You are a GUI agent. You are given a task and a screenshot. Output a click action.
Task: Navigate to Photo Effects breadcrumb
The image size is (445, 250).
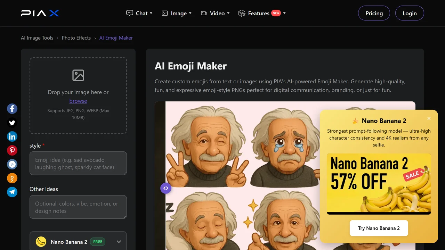[x=76, y=38]
